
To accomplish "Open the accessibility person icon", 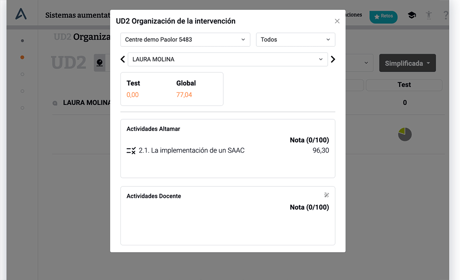I will pos(429,15).
